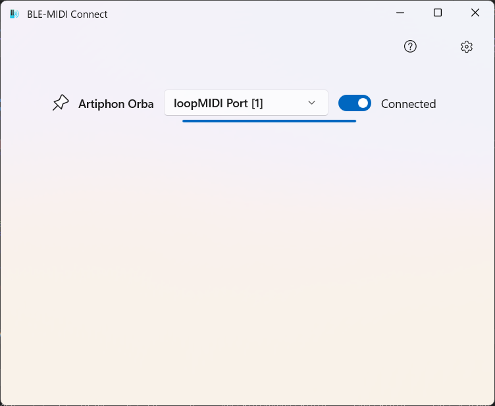The width and height of the screenshot is (495, 406).
Task: Click the pushpin icon beside Artiphon Orba
Action: tap(61, 103)
